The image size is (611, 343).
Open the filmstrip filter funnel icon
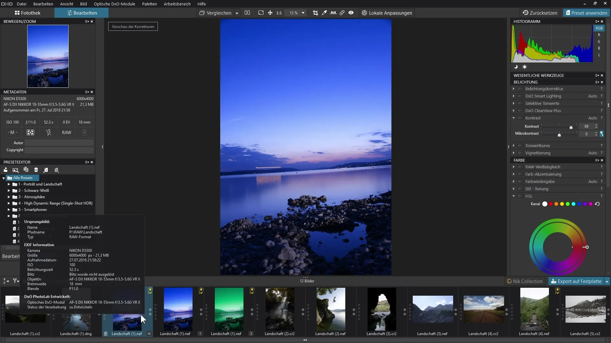[15, 281]
